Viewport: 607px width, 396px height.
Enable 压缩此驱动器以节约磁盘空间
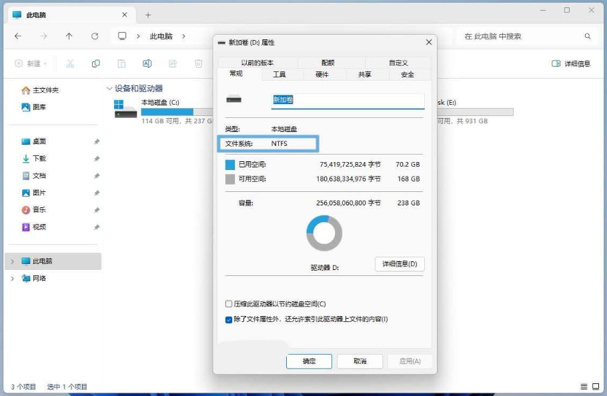pyautogui.click(x=228, y=303)
